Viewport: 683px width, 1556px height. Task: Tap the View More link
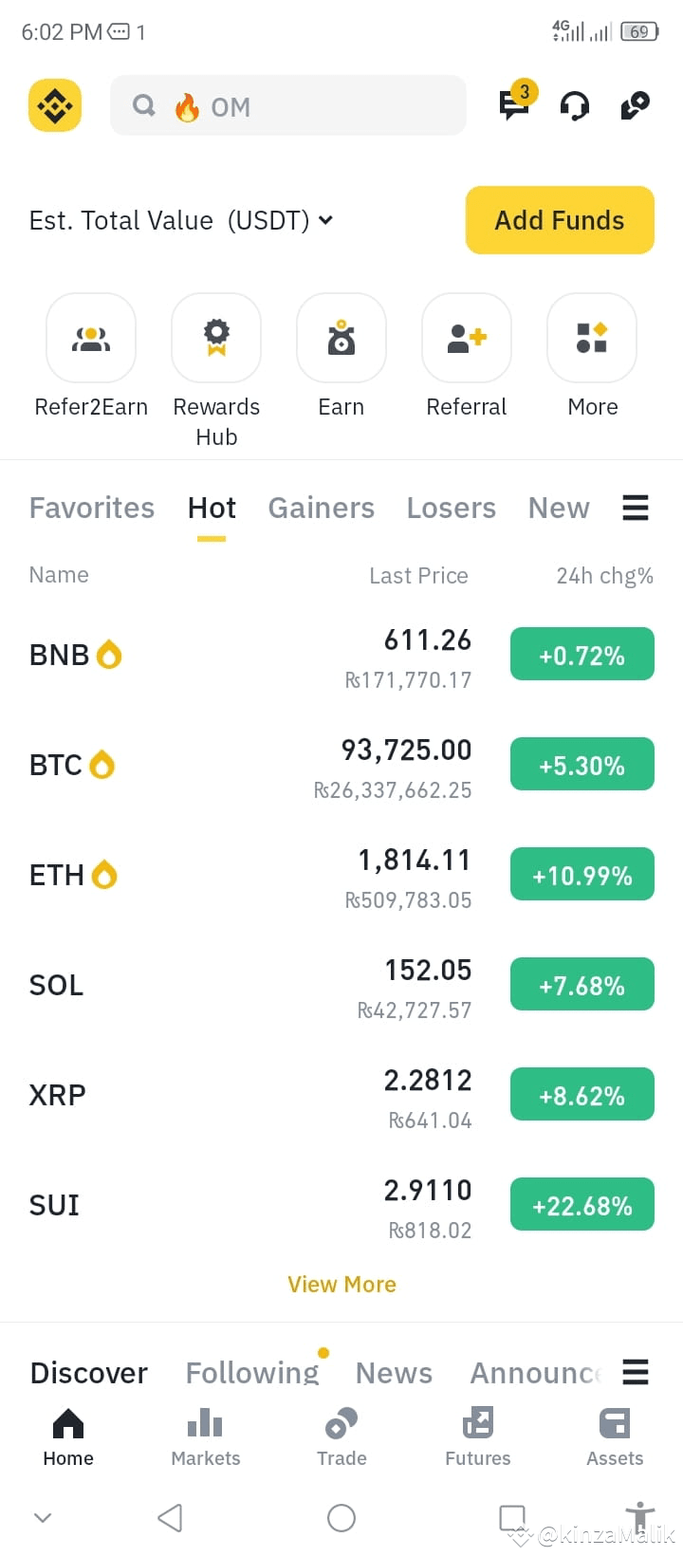click(x=341, y=1285)
